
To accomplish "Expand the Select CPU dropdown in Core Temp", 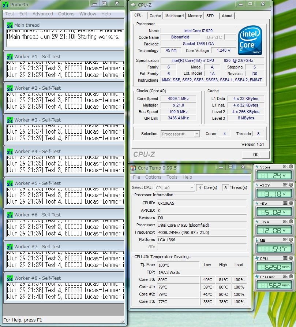I will pyautogui.click(x=191, y=187).
